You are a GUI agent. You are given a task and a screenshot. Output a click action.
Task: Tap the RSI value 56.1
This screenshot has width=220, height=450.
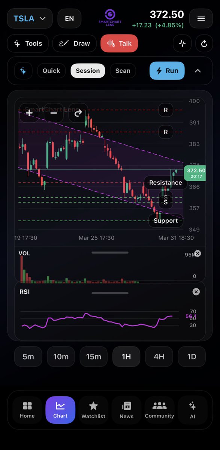[x=191, y=316]
